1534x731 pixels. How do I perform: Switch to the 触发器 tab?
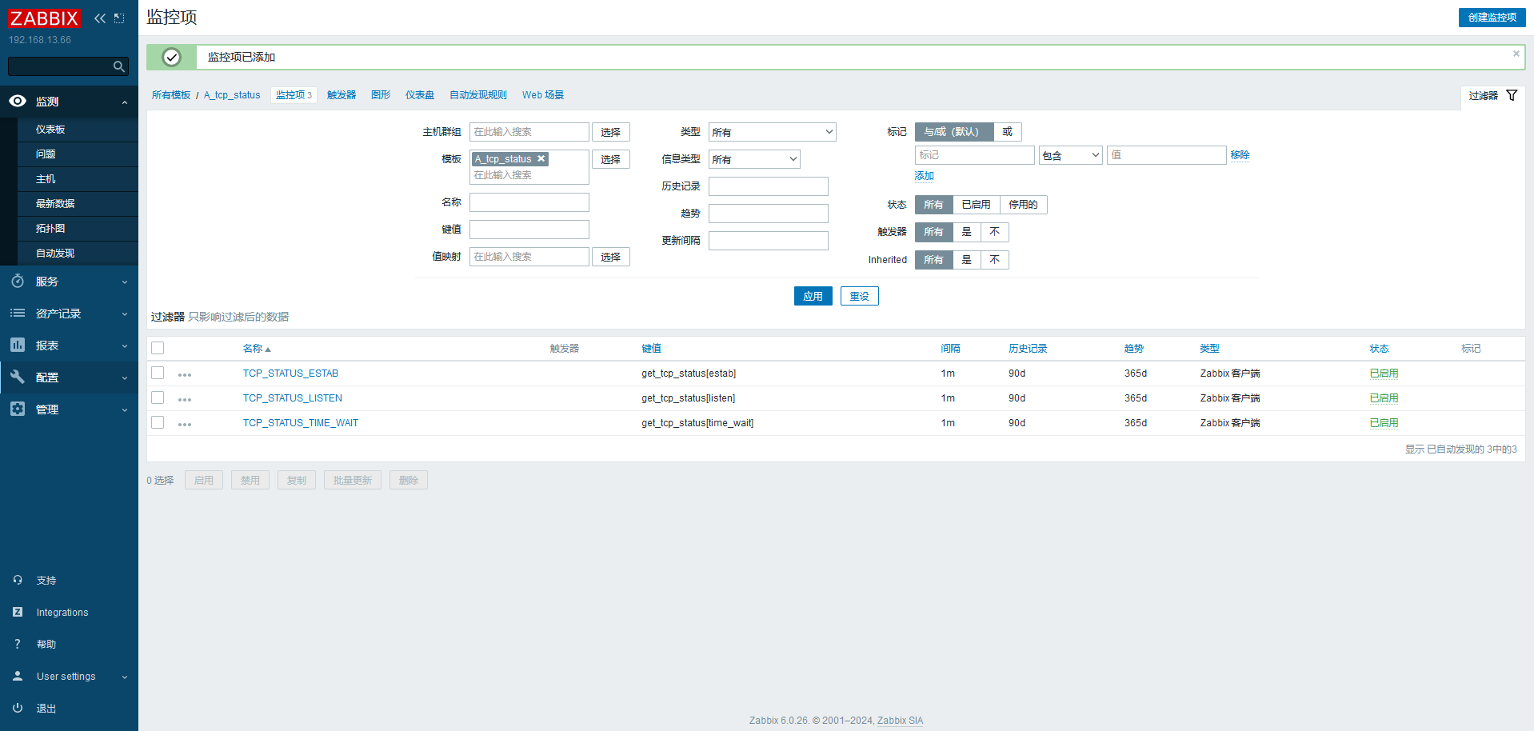[x=342, y=95]
